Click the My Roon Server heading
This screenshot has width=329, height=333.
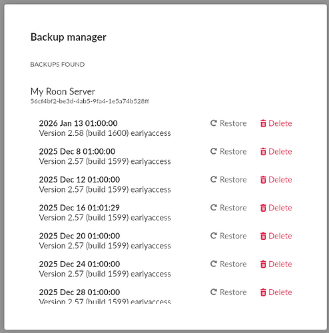coord(63,91)
